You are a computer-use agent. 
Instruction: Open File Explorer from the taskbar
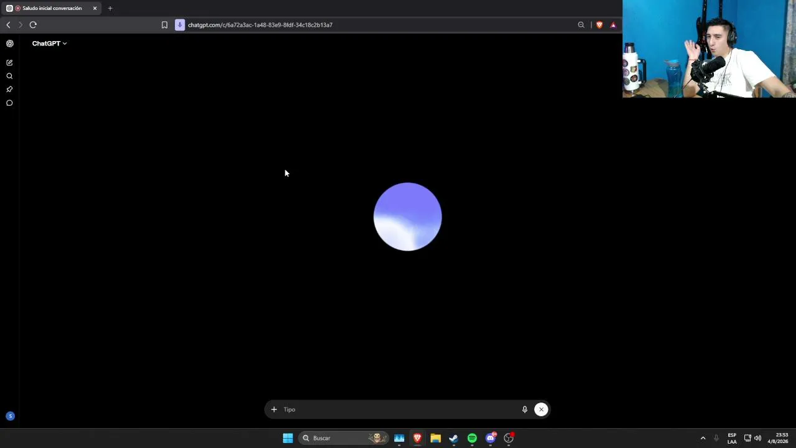(x=435, y=438)
